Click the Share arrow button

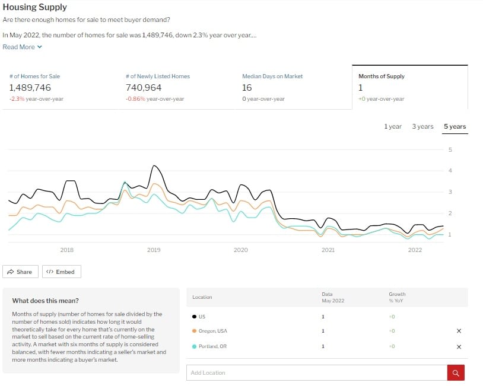pos(21,272)
